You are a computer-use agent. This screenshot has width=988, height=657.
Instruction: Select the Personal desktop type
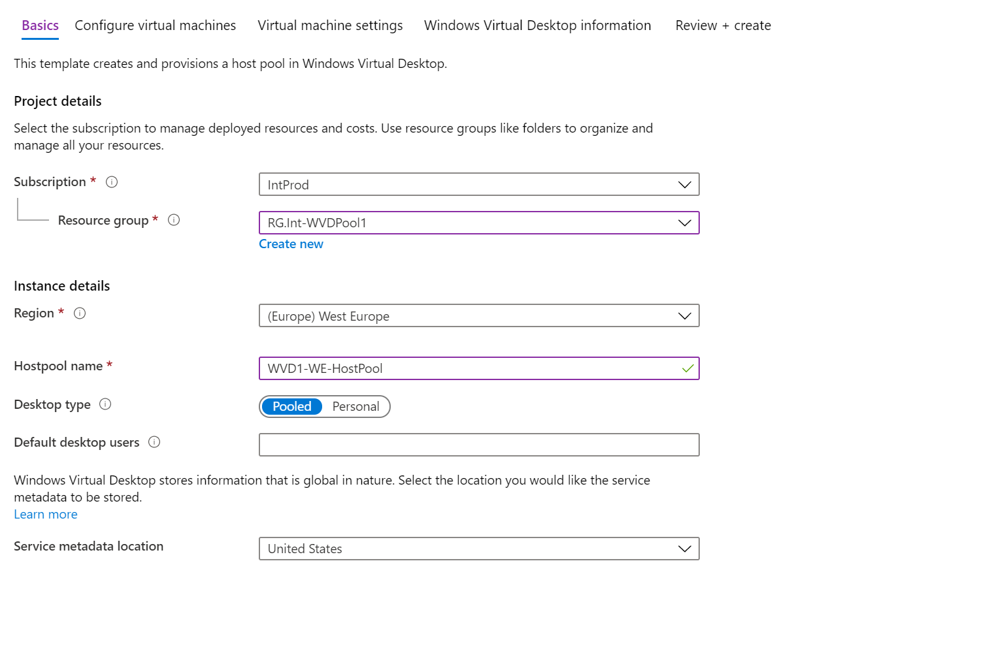click(x=355, y=406)
